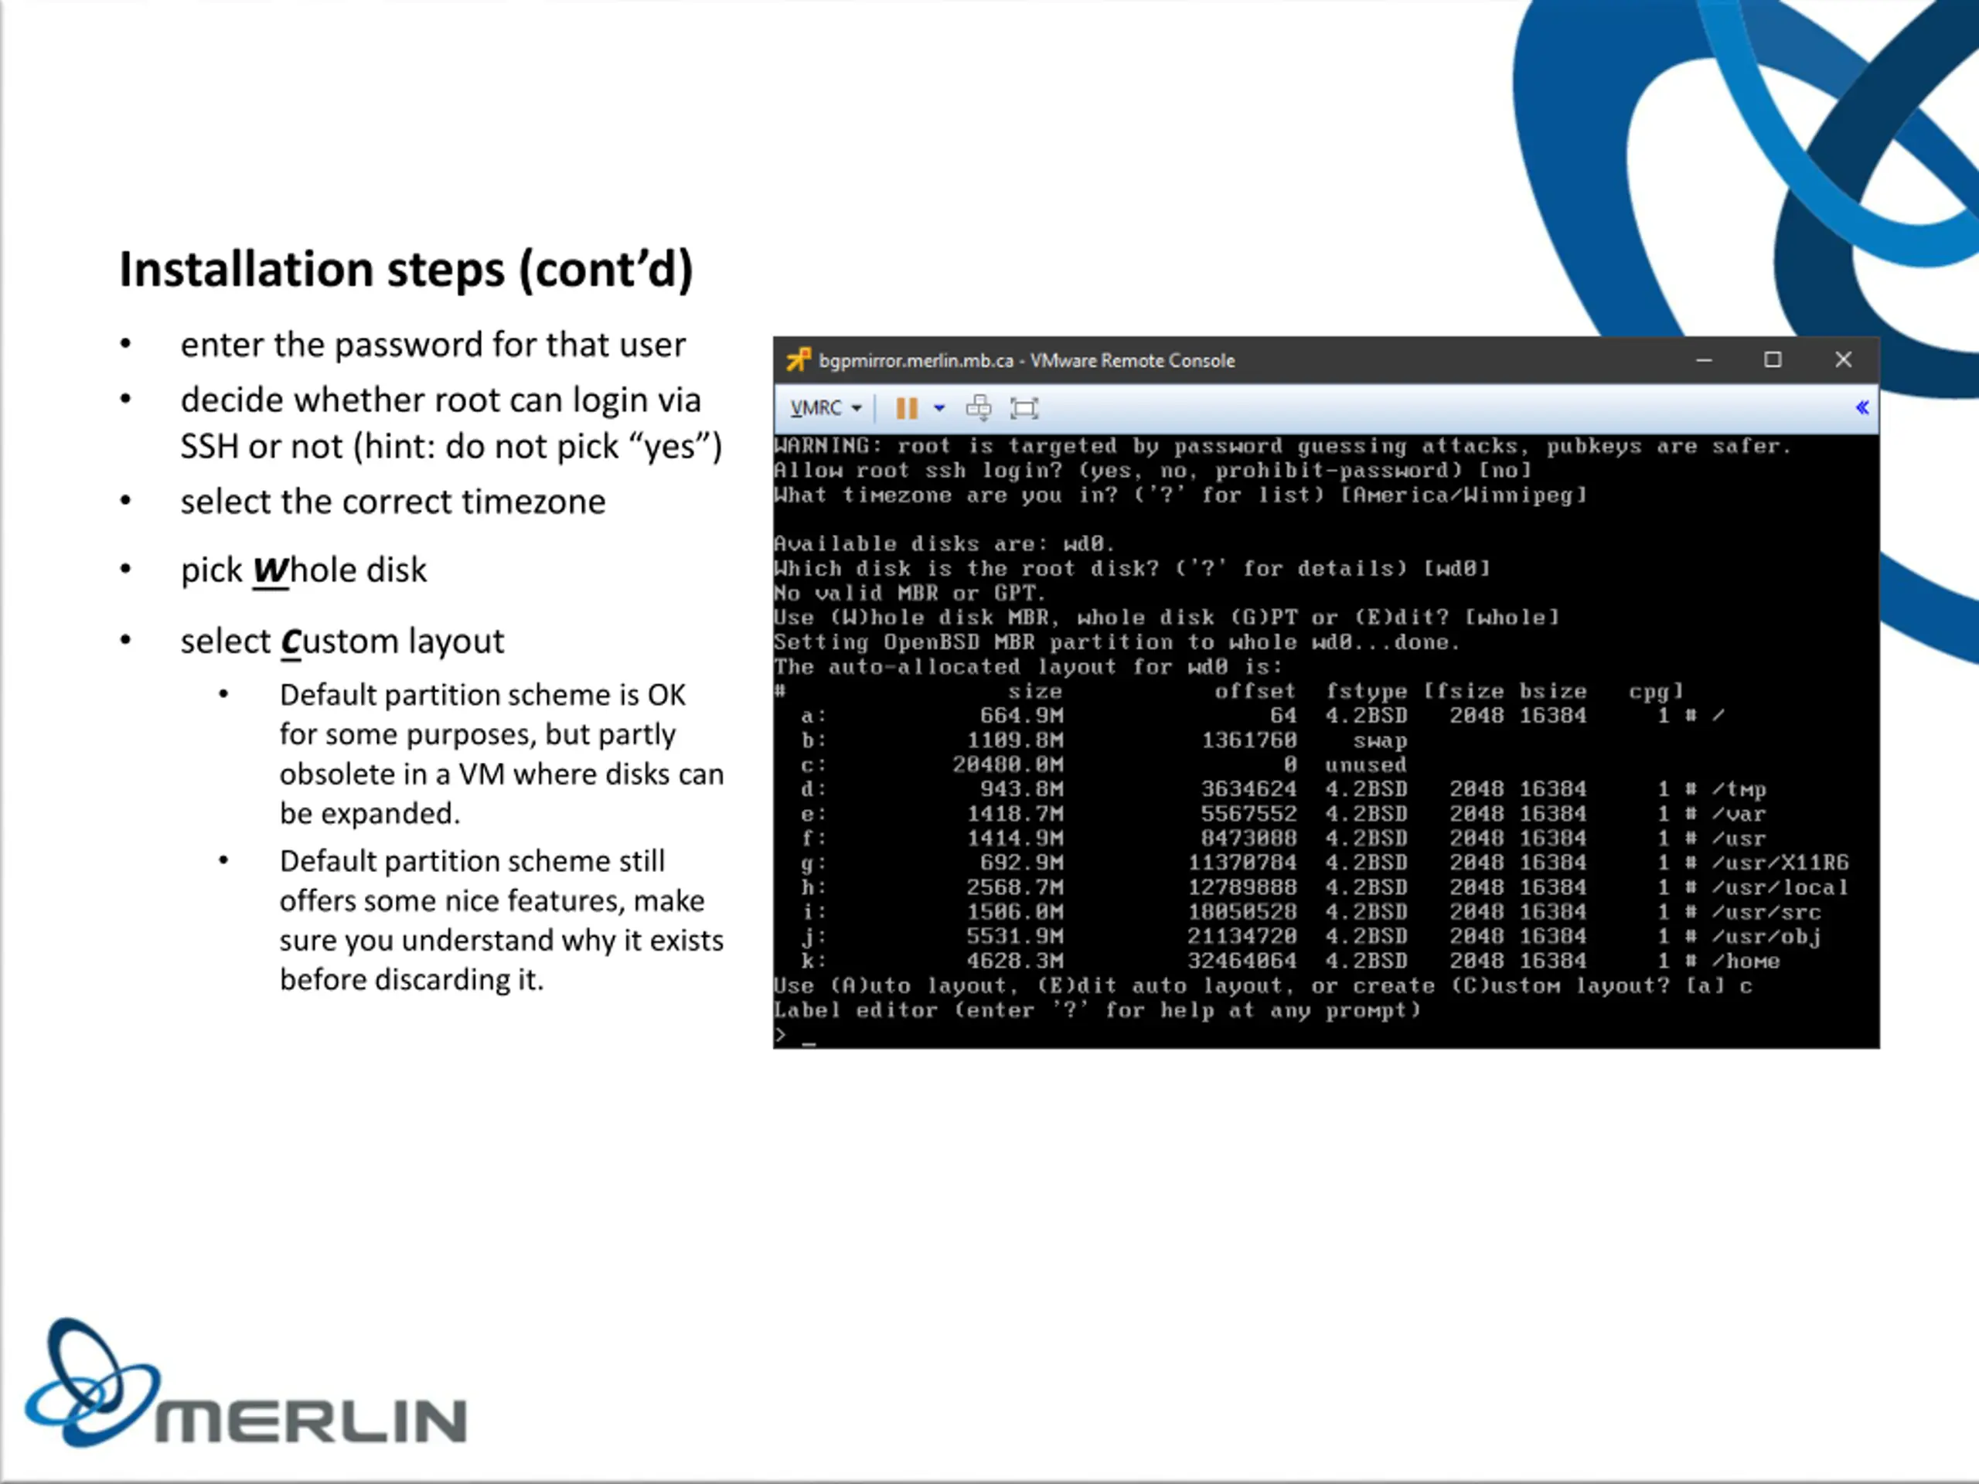Click the '/home' partition row

click(x=1290, y=961)
